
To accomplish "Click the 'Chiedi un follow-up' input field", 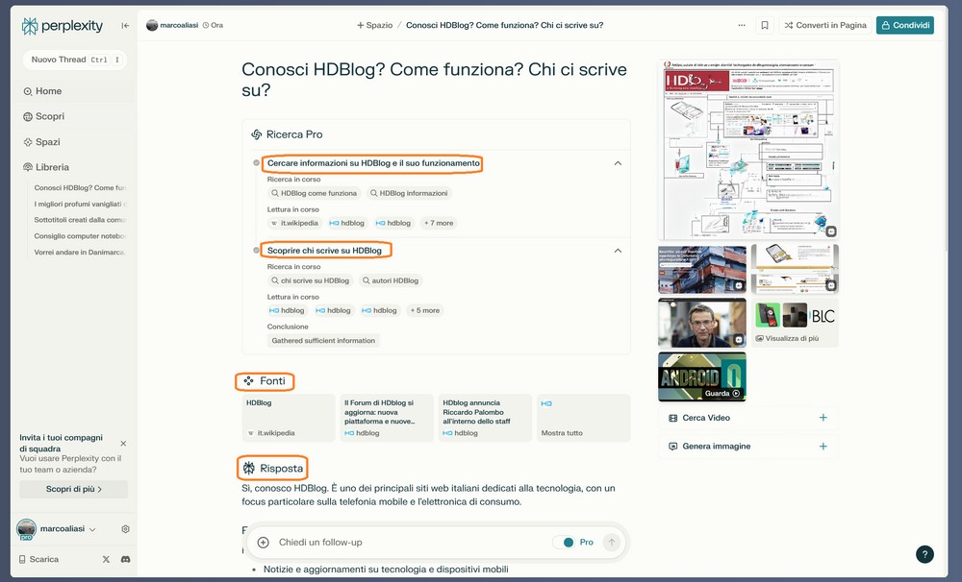I will point(404,543).
